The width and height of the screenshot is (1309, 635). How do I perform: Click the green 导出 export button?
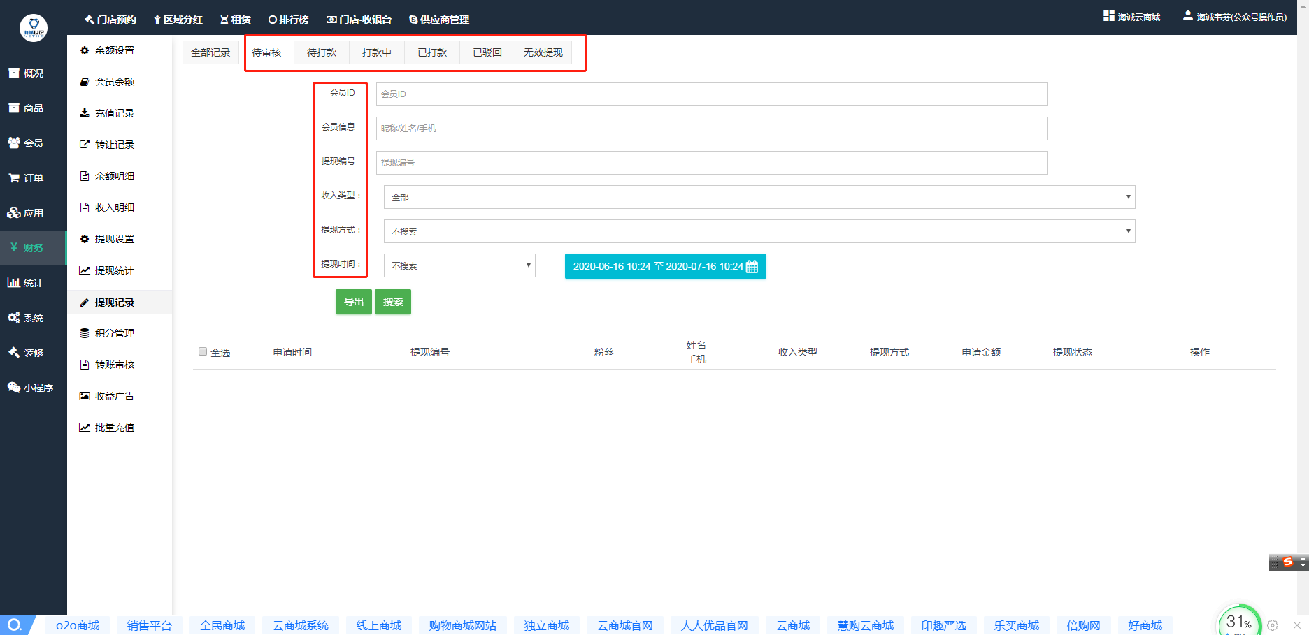pyautogui.click(x=354, y=302)
